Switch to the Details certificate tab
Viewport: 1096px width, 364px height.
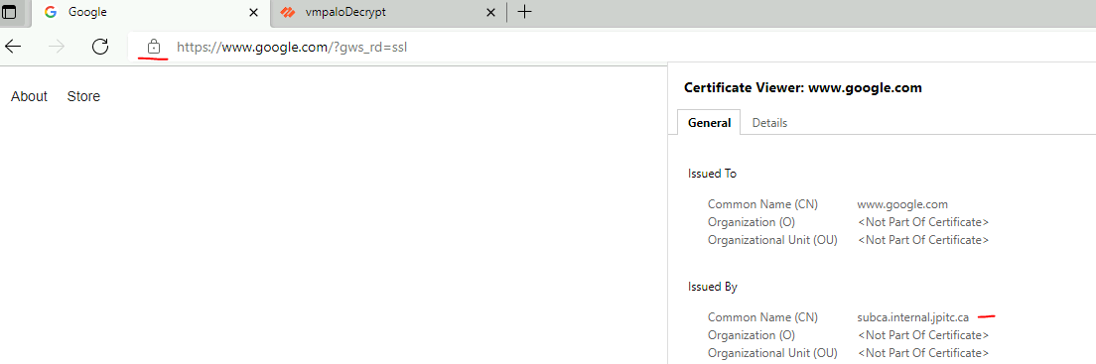tap(769, 123)
